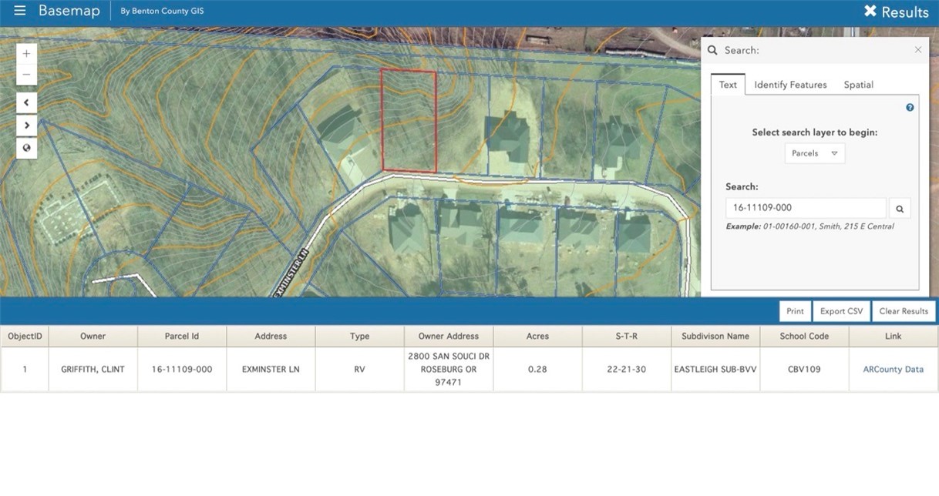This screenshot has width=939, height=496.
Task: Zoom out on the map
Action: (x=26, y=75)
